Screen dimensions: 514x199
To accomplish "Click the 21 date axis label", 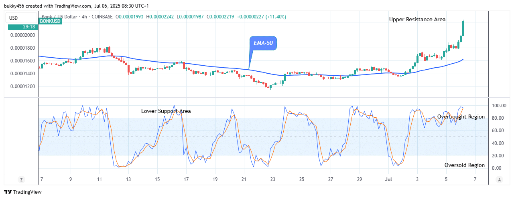I will [x=244, y=179].
